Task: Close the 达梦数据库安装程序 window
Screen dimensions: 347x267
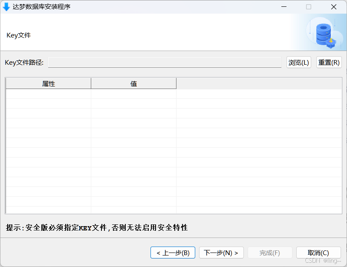Action: coord(334,7)
